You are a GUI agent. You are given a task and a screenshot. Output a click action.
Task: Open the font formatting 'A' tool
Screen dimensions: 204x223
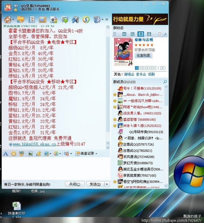tap(5, 153)
